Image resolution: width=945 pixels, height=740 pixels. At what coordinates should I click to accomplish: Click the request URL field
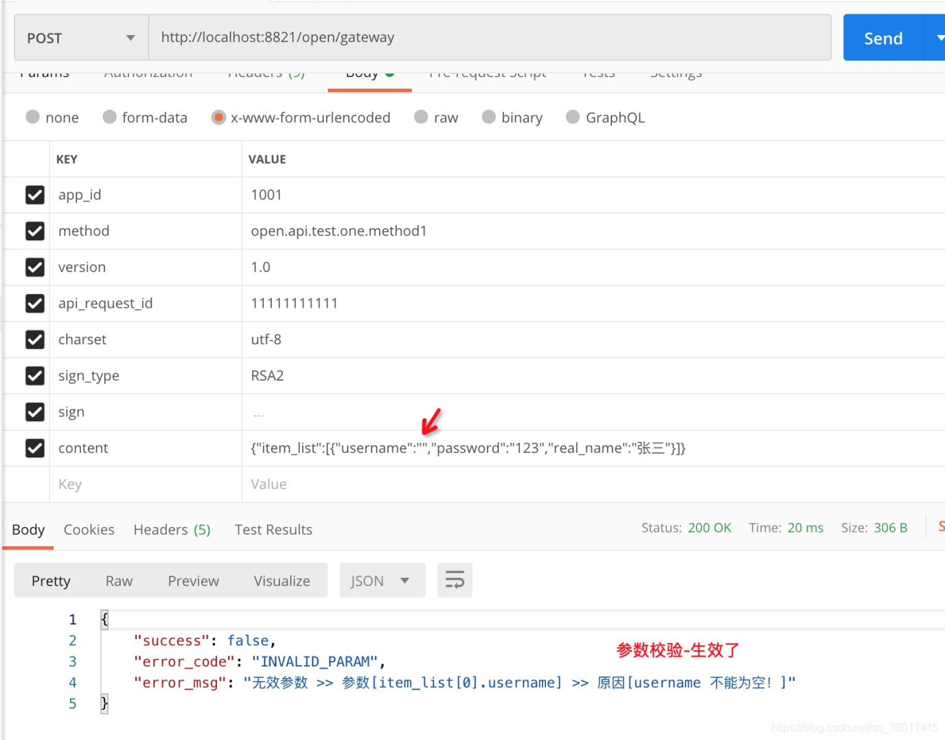point(490,38)
